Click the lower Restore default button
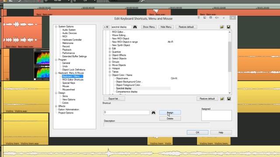Image resolution: width=280 pixels, height=157 pixels. tap(207, 99)
